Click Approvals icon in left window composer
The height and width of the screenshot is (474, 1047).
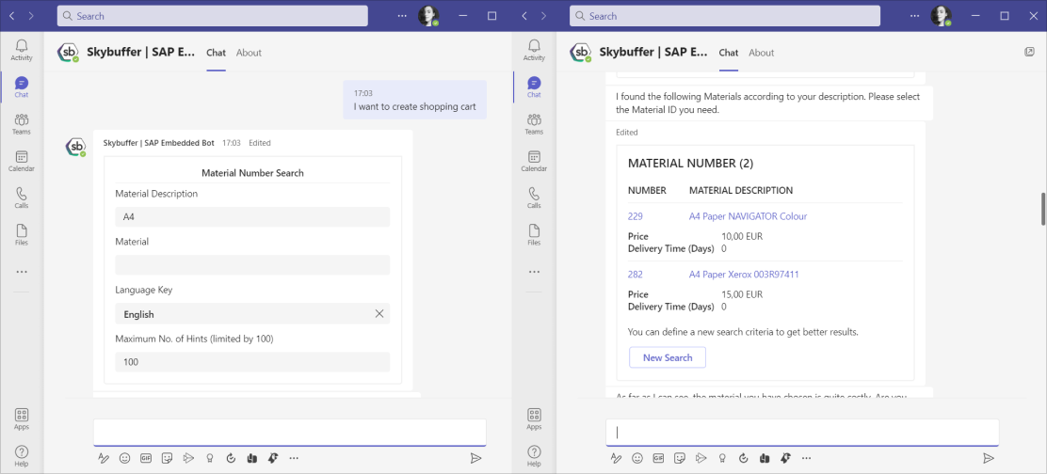pyautogui.click(x=231, y=458)
